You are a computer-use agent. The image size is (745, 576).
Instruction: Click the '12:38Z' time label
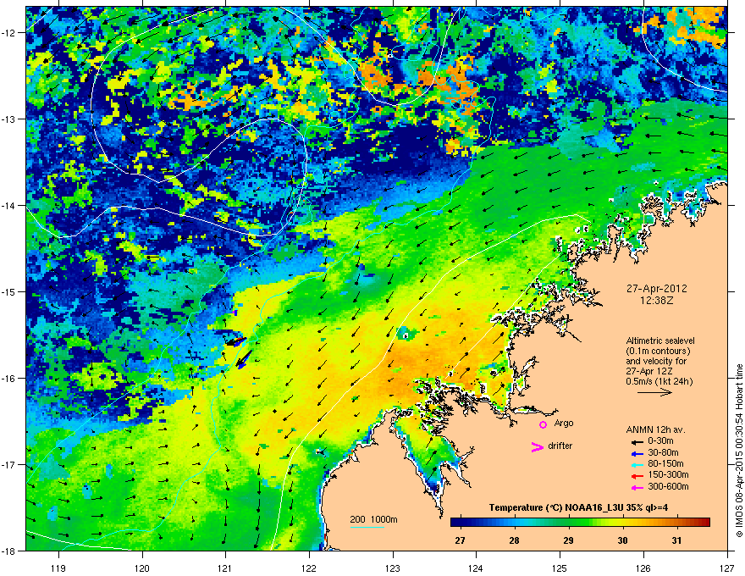pos(656,301)
